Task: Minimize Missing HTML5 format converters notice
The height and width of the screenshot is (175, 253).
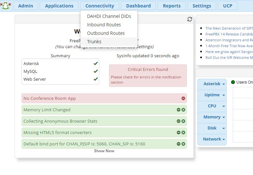Action: tap(178, 132)
